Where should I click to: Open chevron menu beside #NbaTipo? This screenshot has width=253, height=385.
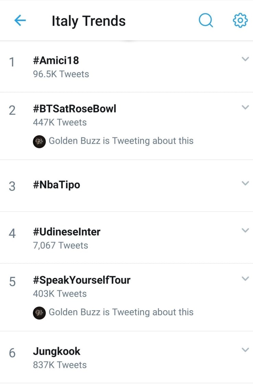tap(245, 183)
